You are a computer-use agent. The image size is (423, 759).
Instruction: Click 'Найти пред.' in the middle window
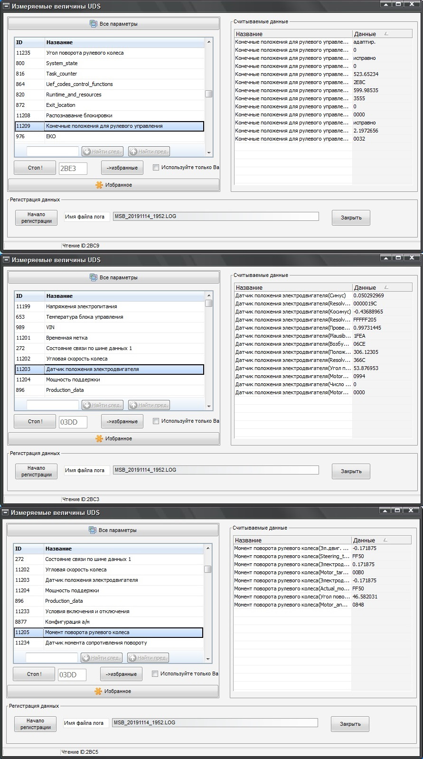pos(149,405)
